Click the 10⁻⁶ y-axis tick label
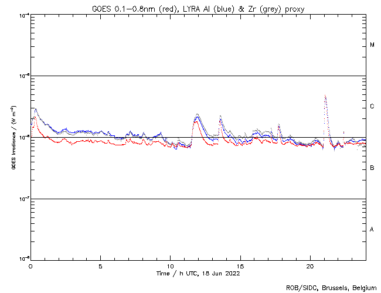Viewport: 381px width, 293px height. point(24,137)
